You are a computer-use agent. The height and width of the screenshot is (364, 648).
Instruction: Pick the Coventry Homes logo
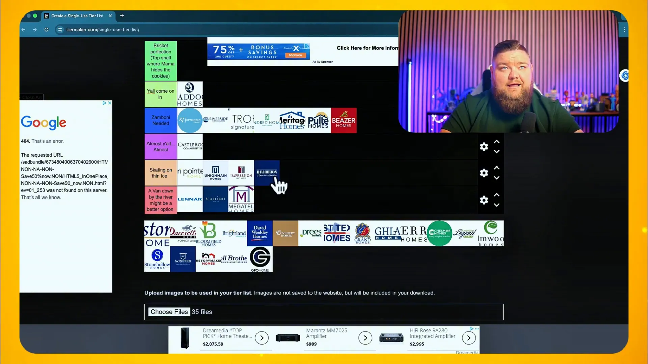coord(286,234)
